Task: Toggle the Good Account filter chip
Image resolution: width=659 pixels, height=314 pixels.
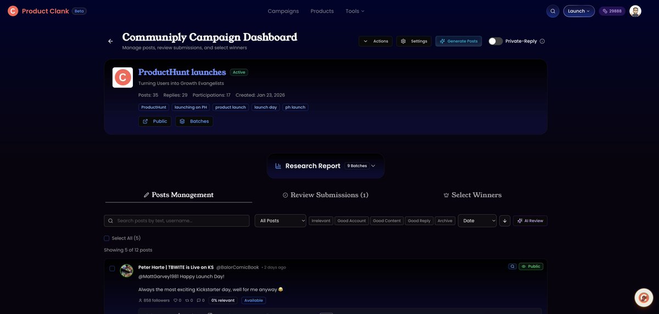Action: pos(351,221)
